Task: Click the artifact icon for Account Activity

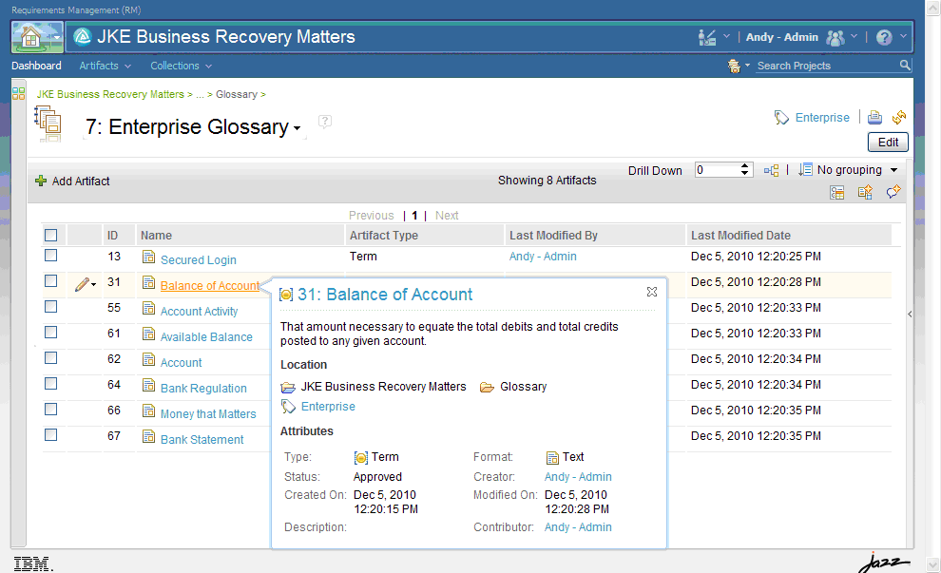Action: 148,309
